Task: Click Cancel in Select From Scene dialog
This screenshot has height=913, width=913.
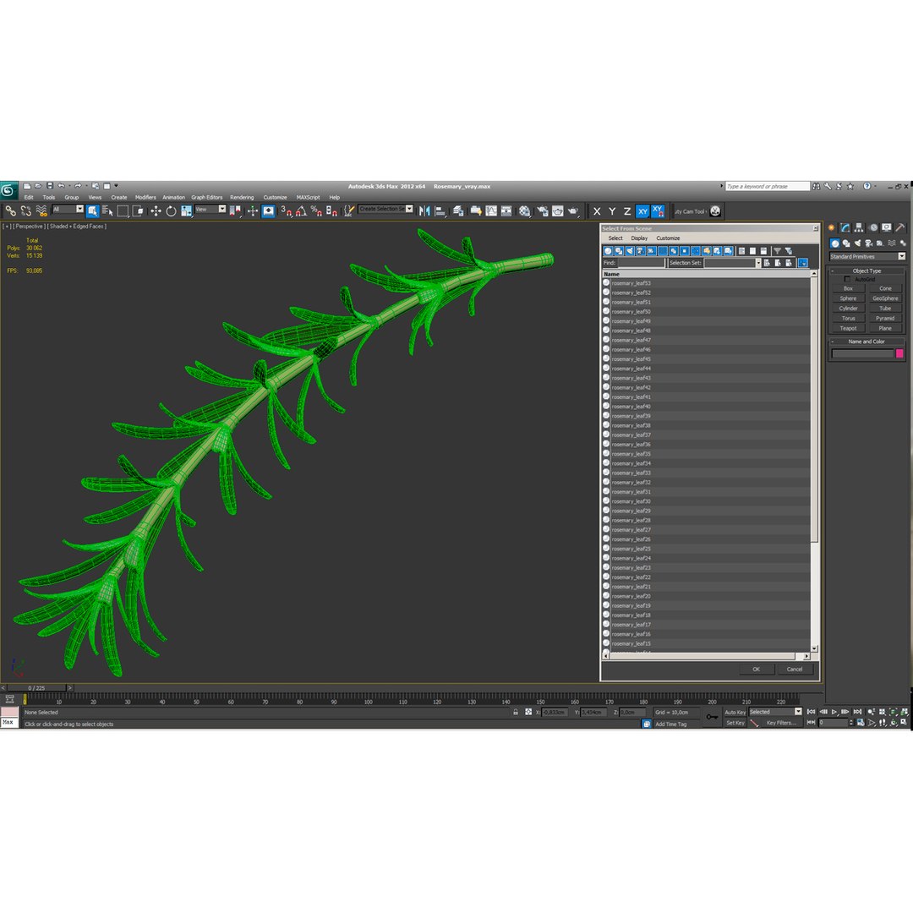Action: (794, 669)
